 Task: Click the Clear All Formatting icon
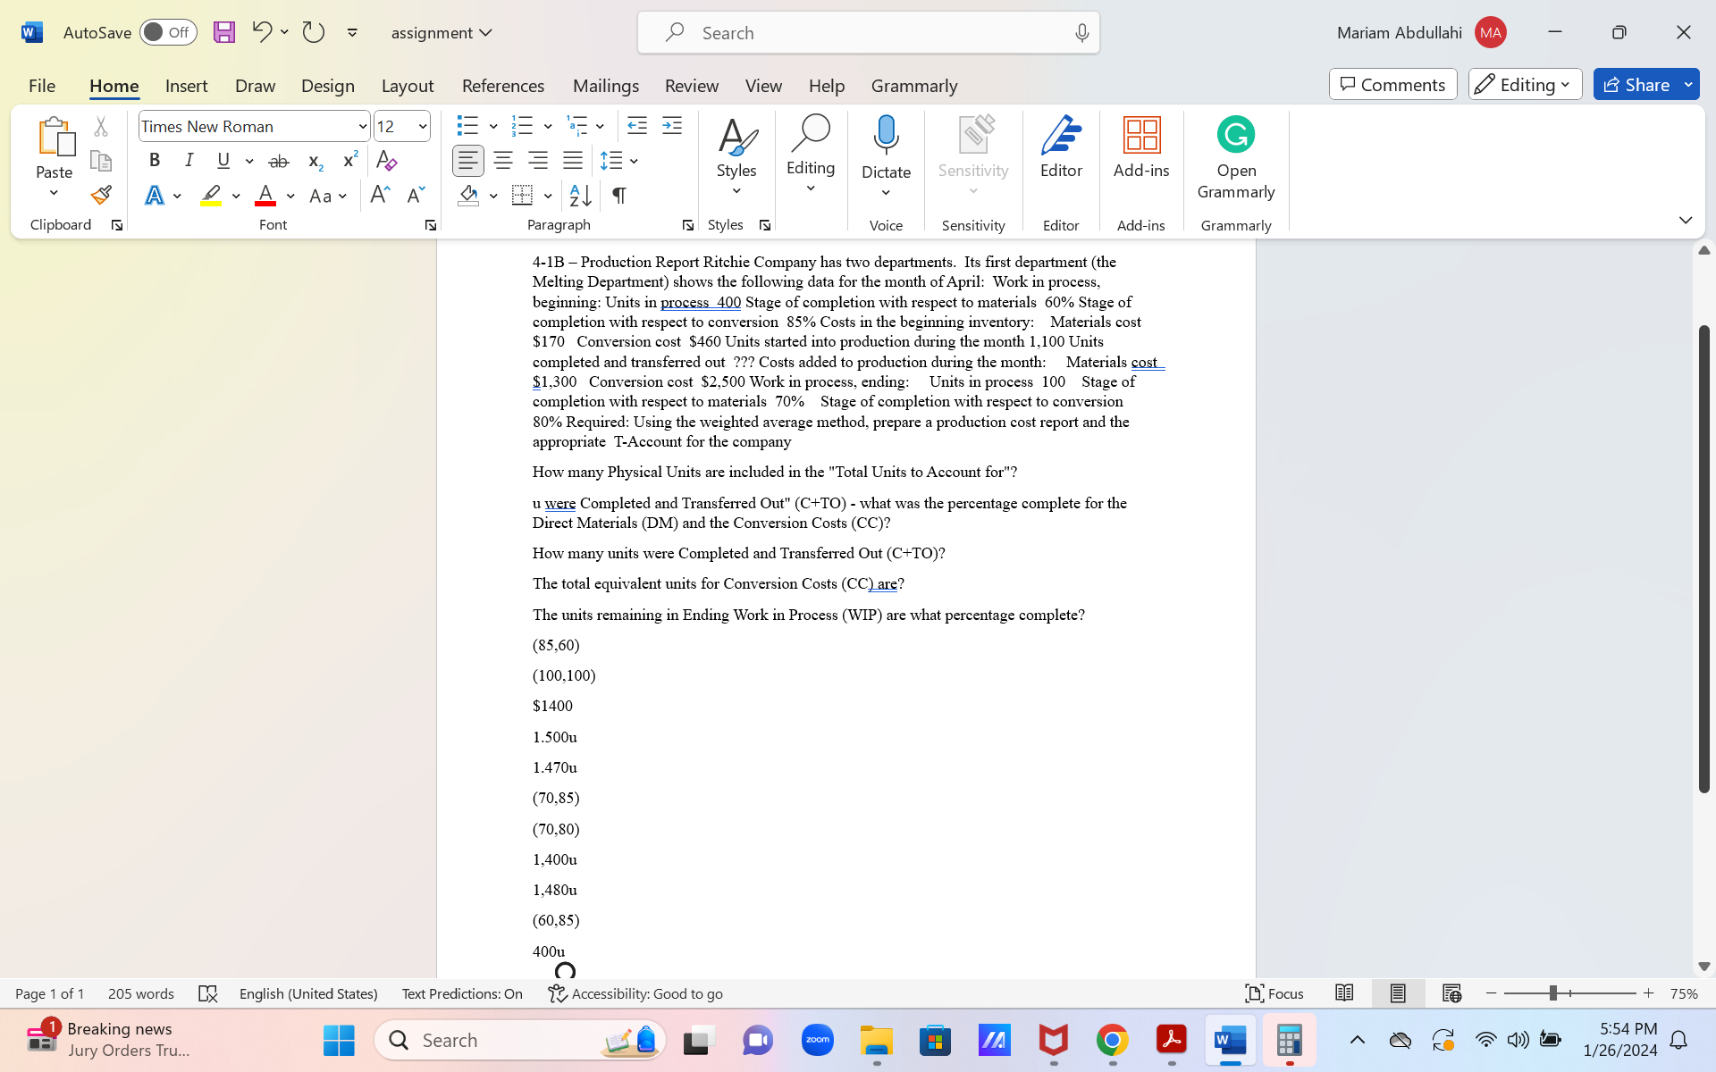(x=386, y=161)
